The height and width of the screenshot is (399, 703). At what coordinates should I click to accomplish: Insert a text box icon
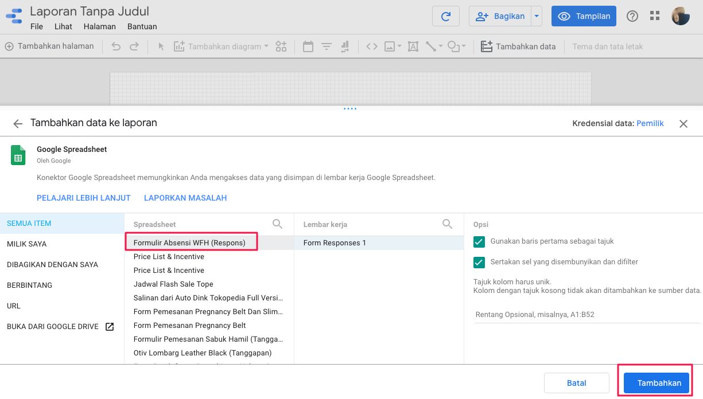(x=413, y=46)
